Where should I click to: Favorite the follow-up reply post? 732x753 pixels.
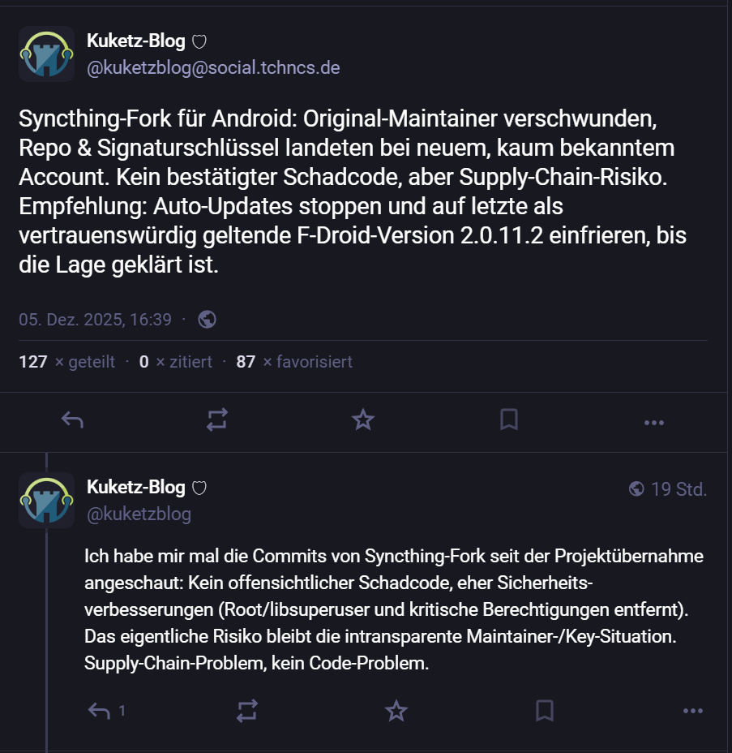pos(396,712)
